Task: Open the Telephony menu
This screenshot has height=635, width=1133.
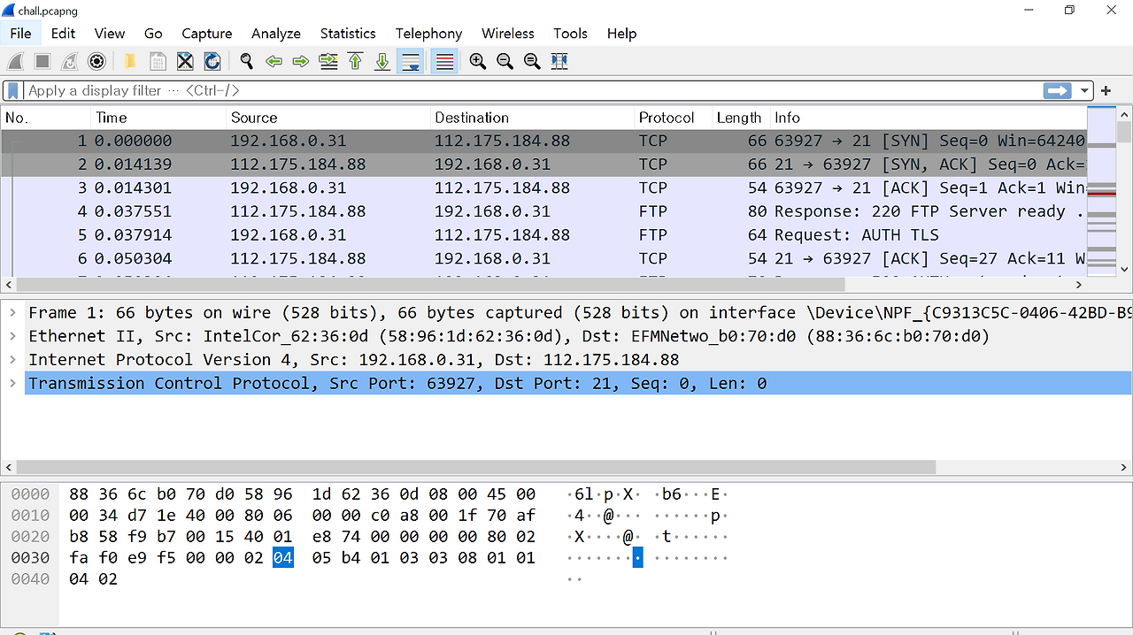Action: click(428, 33)
